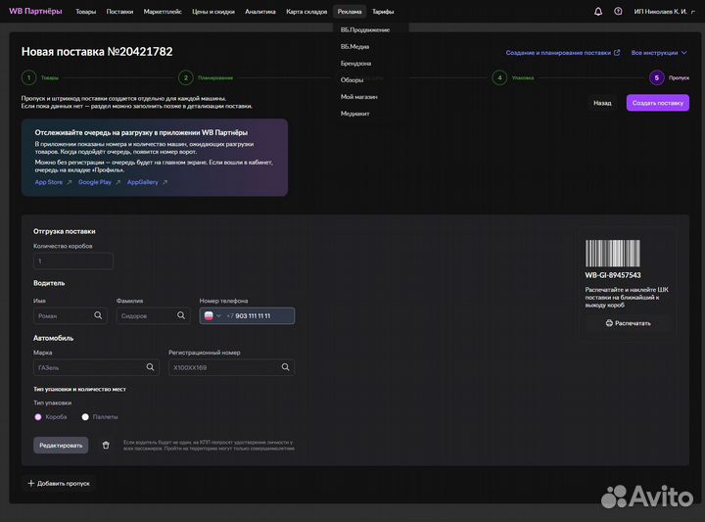Click the Распечатать button
Screen dimensions: 705x522
627,322
